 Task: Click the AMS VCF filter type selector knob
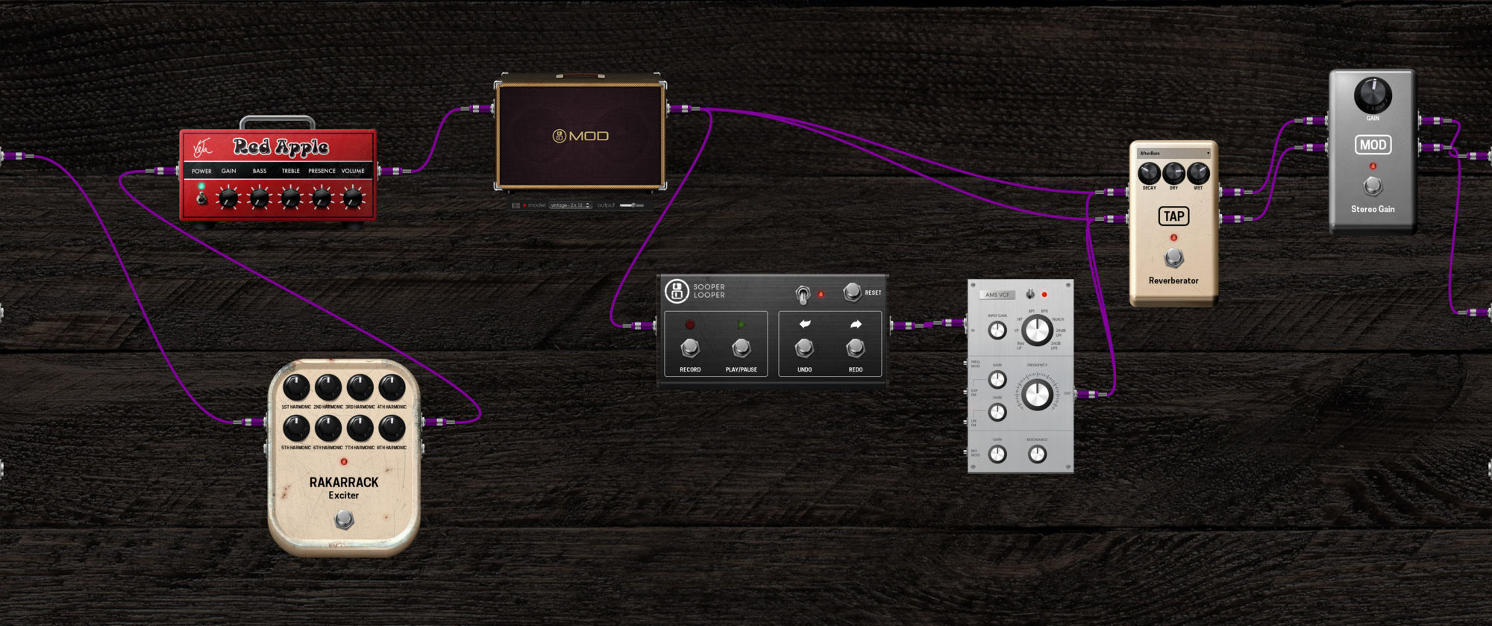pyautogui.click(x=1036, y=330)
